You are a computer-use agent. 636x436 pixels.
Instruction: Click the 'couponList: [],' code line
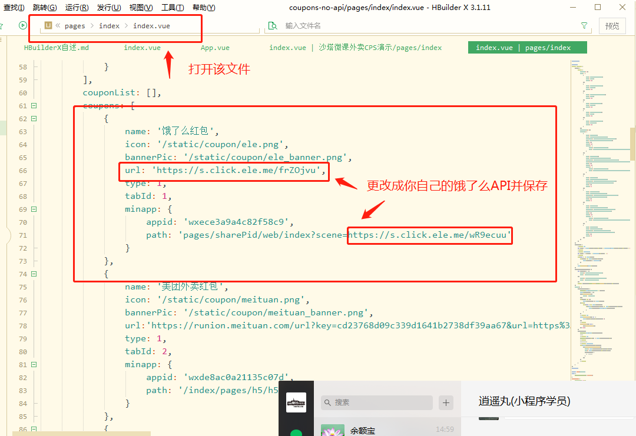(x=122, y=93)
